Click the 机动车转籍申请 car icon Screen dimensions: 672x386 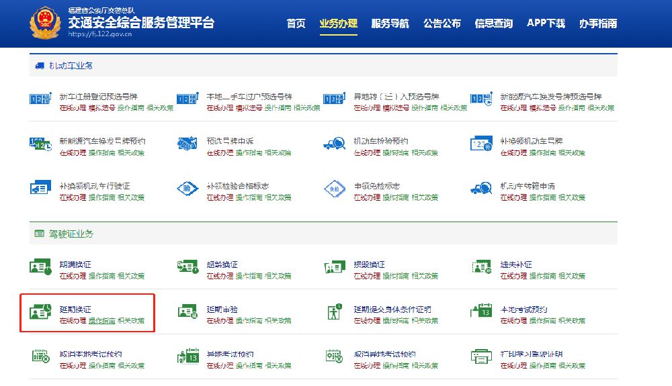481,188
